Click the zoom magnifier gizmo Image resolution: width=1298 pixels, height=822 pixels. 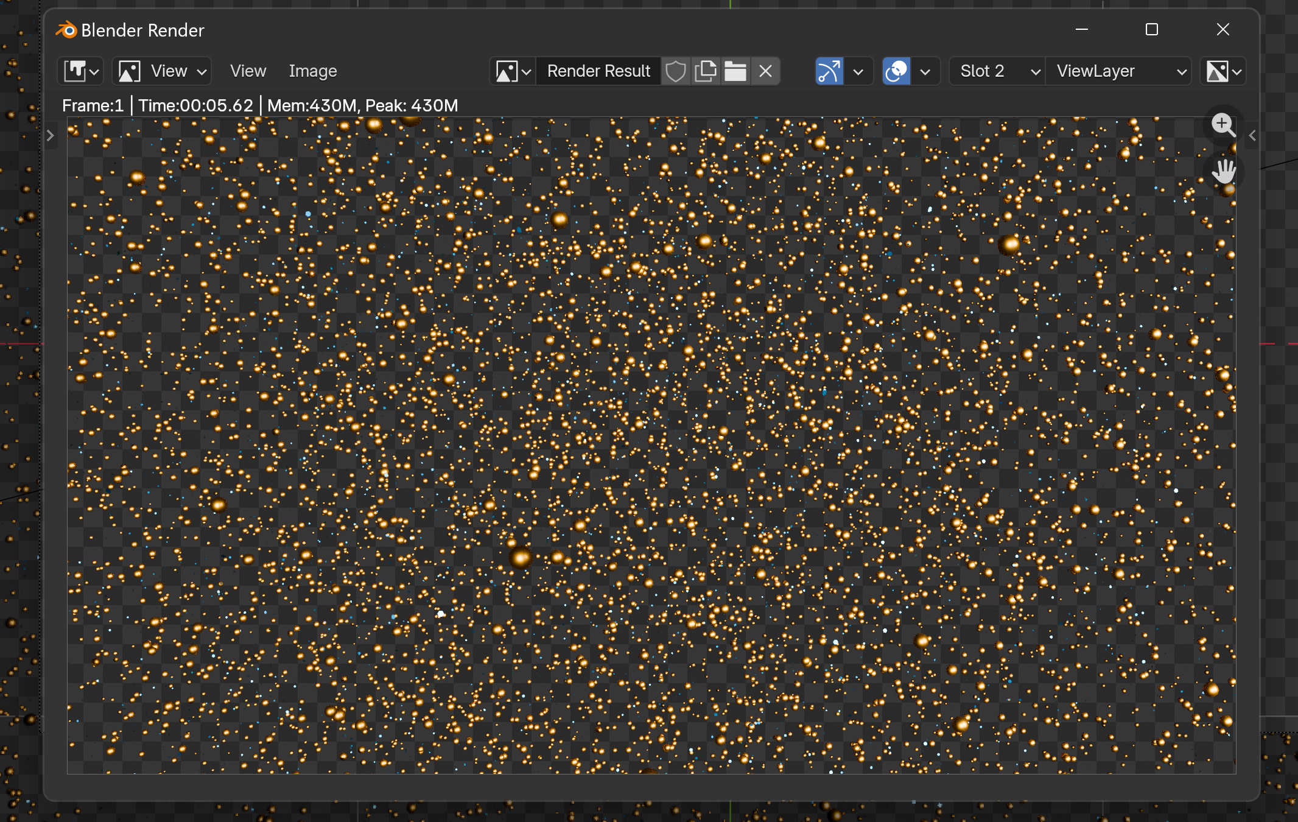[x=1223, y=125]
